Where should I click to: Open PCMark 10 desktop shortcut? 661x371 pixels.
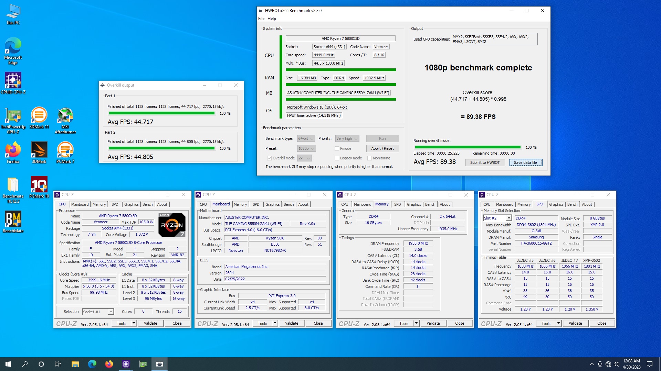pos(39,187)
